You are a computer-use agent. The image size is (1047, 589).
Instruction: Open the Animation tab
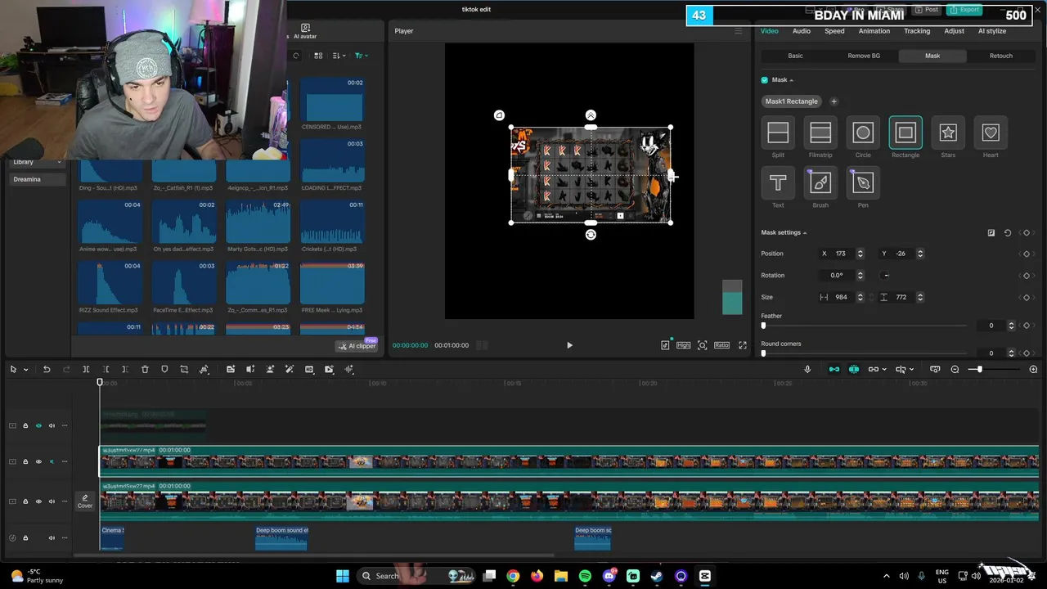(874, 31)
